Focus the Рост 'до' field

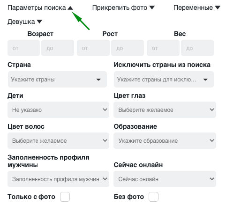[x=128, y=48]
